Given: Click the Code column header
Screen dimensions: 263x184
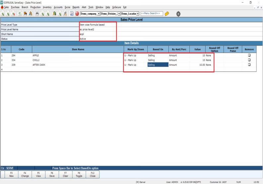Looking at the screenshot, I should [22, 49].
